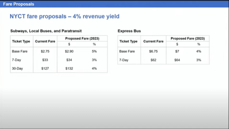
Task: Click the subway table Proposed Fare (2023) header
Action: pos(82,38)
